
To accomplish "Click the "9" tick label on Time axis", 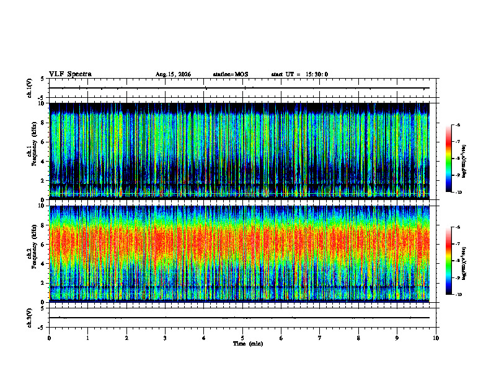I will [397, 338].
